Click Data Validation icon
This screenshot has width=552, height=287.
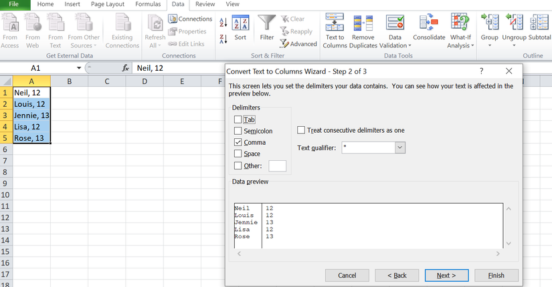coord(395,23)
